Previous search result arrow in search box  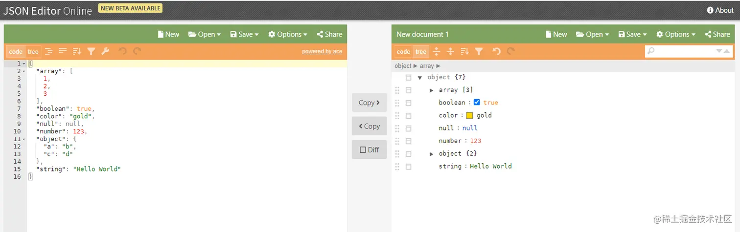(727, 51)
